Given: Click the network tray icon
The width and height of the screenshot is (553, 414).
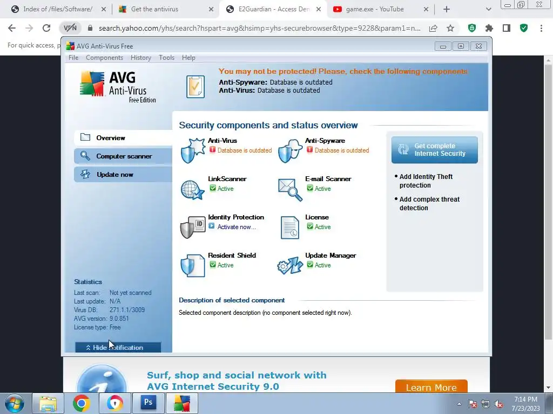Looking at the screenshot, I should point(485,404).
